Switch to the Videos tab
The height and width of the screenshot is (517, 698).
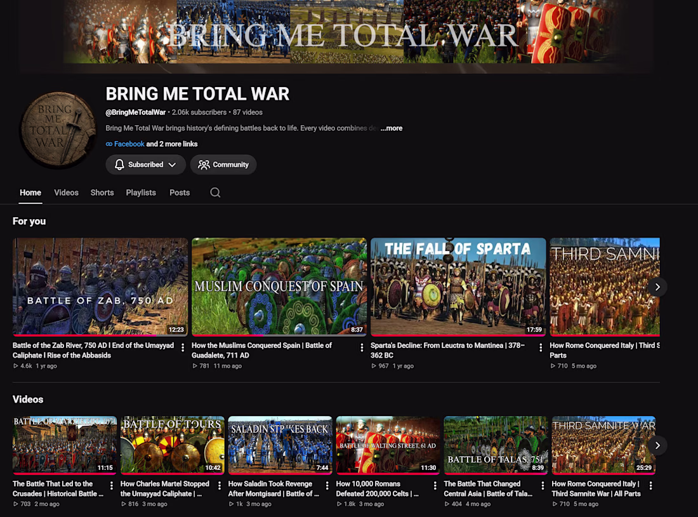(67, 192)
